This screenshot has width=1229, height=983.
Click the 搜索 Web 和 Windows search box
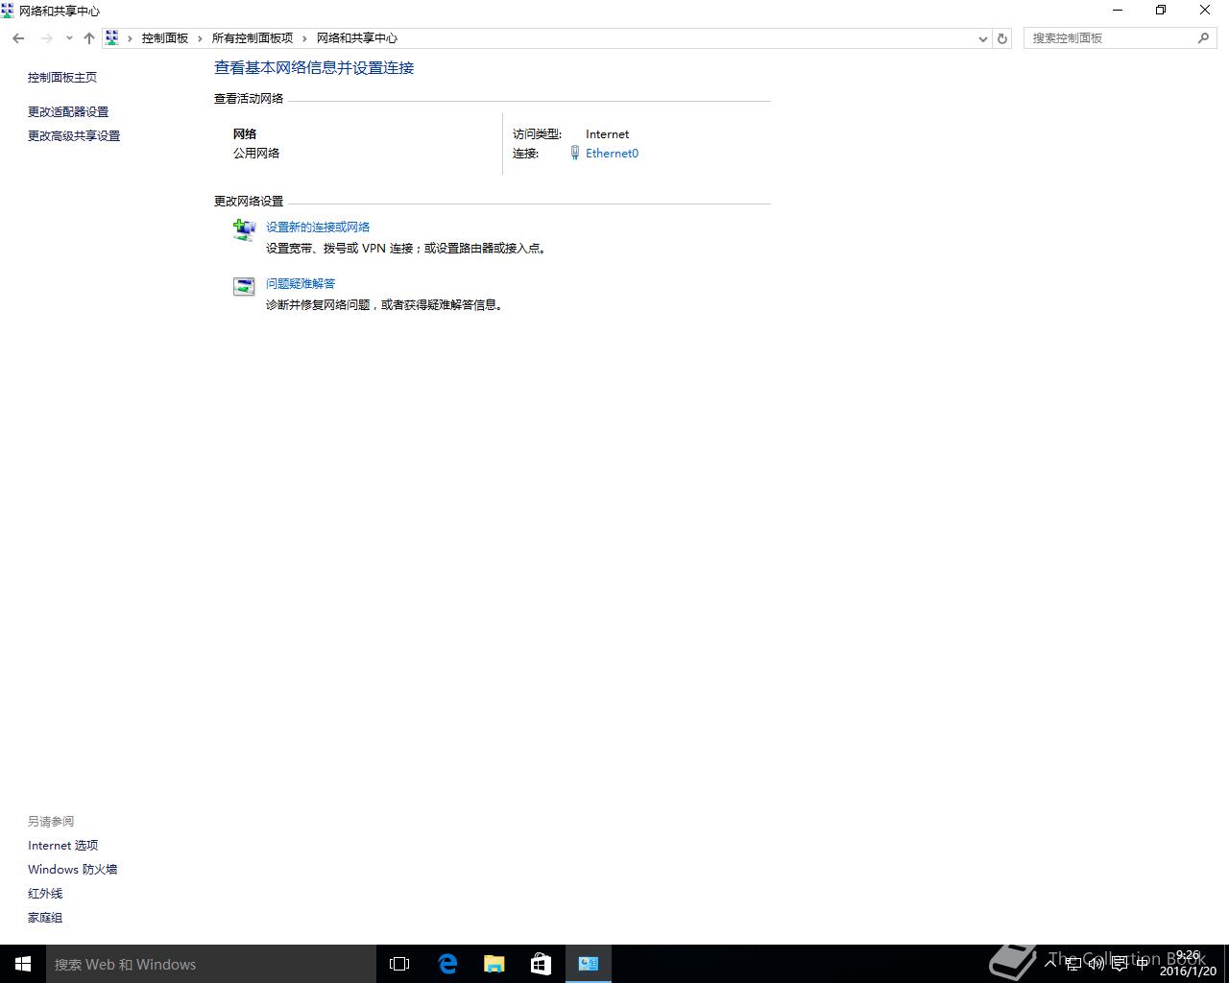coord(211,964)
